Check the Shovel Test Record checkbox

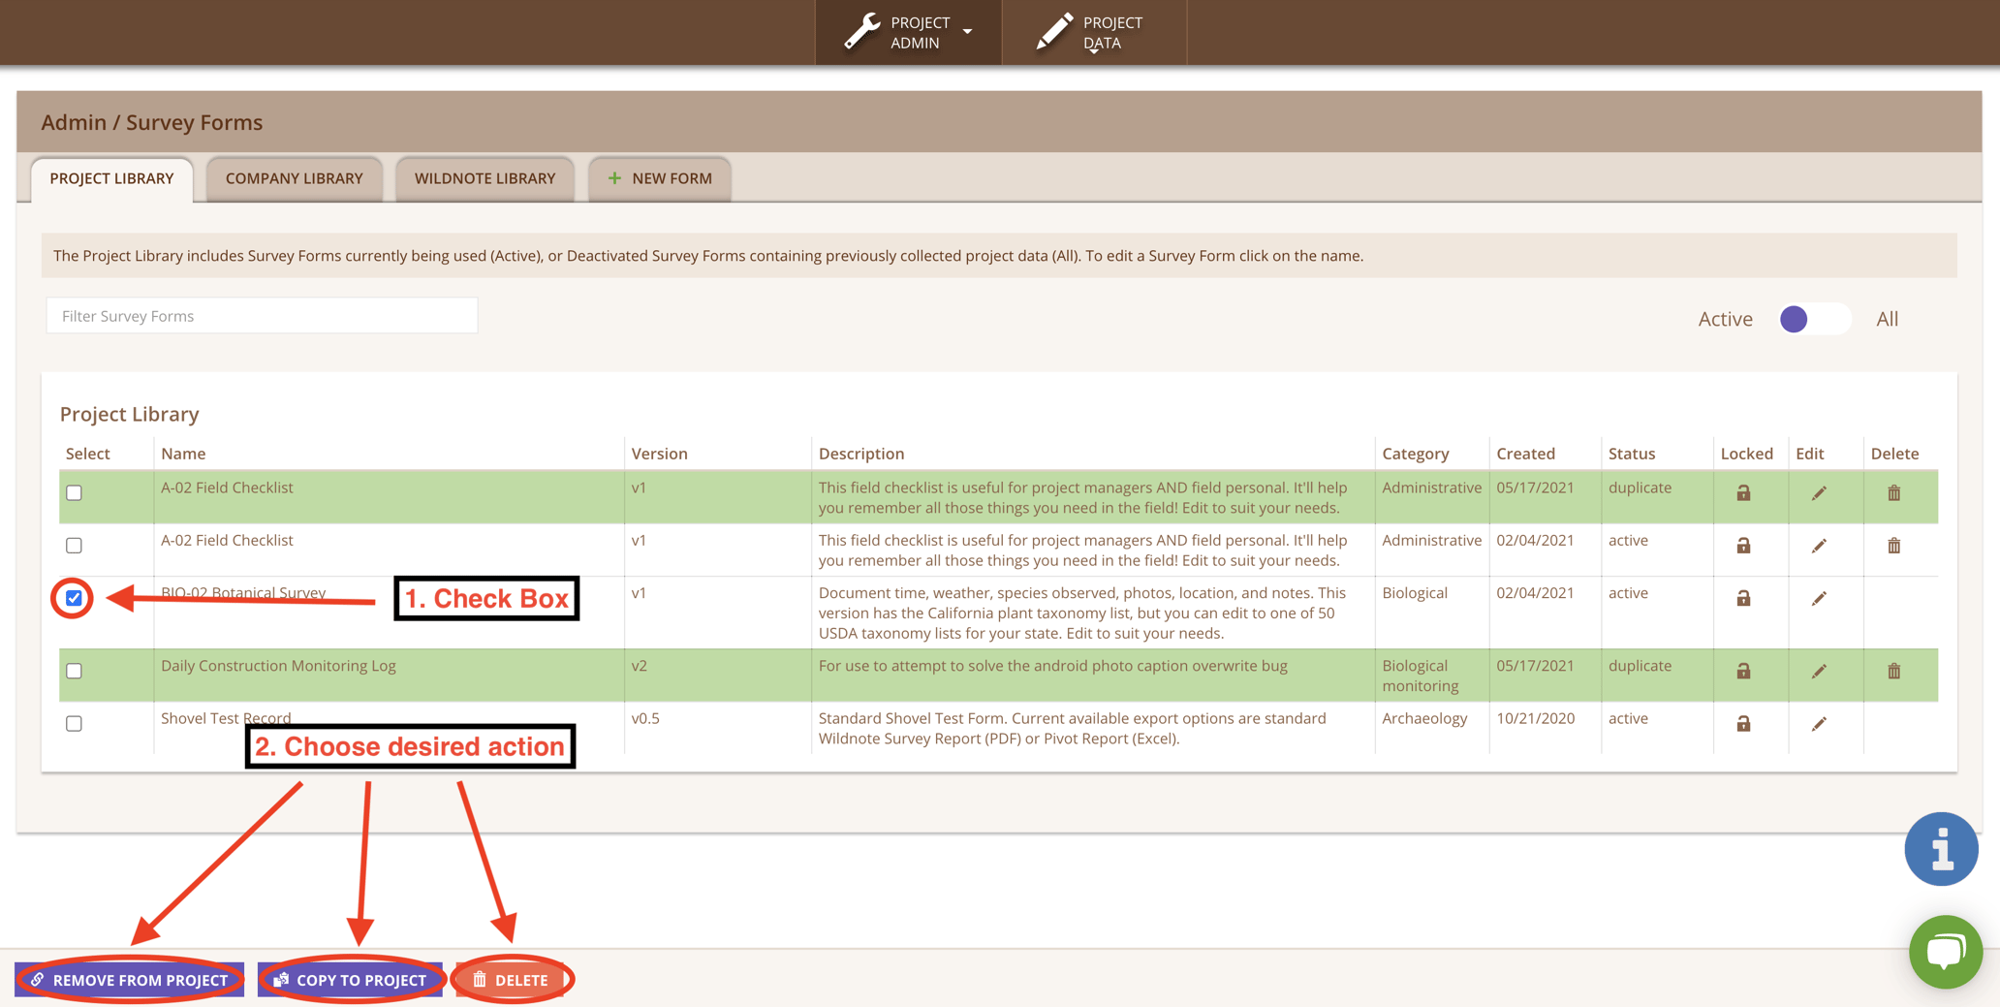click(73, 723)
